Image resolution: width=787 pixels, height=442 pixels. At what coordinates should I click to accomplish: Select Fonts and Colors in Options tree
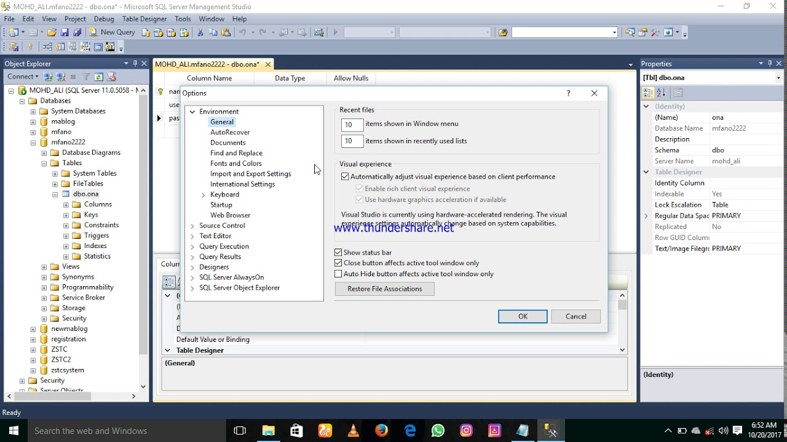coord(236,163)
